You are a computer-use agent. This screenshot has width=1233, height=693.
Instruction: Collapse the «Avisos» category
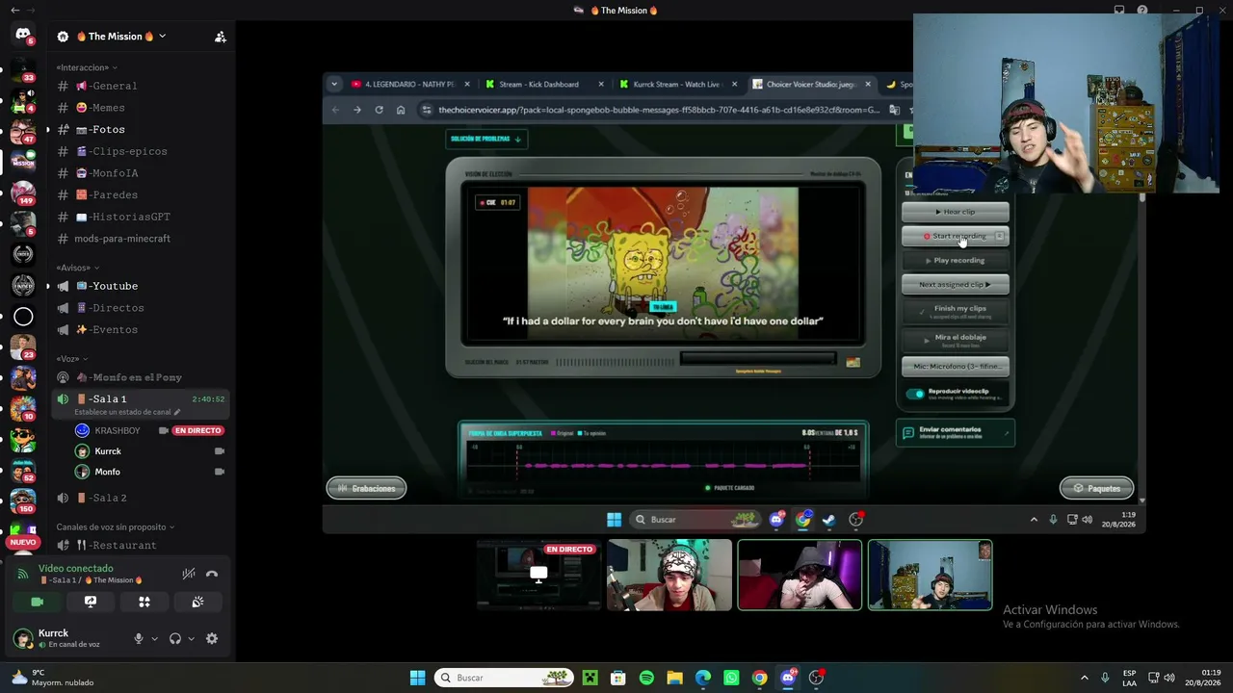(78, 268)
